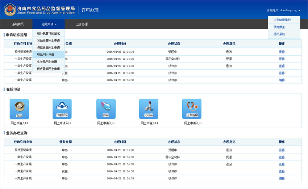Click 网上申请入口 link under the 药品 icon
The image size is (308, 189).
[x=106, y=123]
